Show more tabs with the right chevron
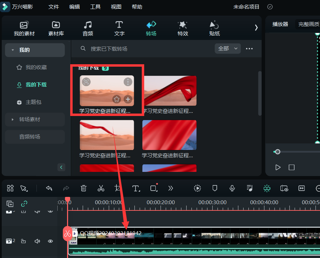This screenshot has width=320, height=258. [256, 27]
